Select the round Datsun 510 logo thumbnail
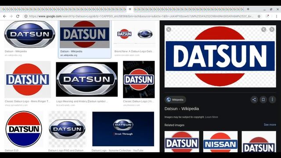281x158 pixels. click(x=24, y=129)
